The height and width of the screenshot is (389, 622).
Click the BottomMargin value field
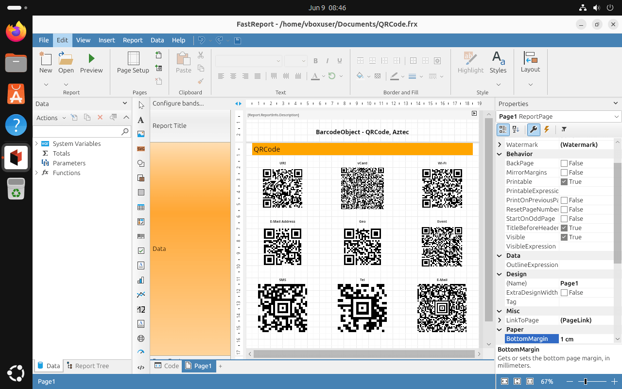586,339
